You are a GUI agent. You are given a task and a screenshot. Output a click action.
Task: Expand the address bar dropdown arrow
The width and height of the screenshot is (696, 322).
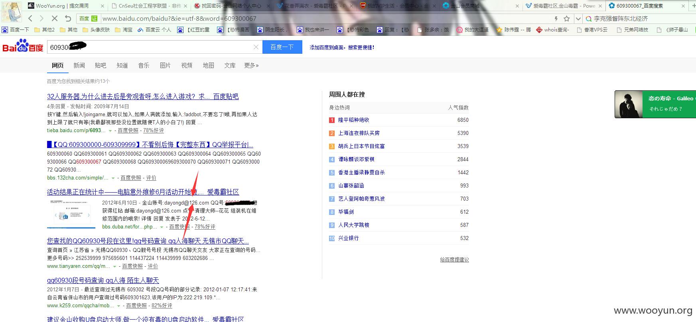point(578,18)
